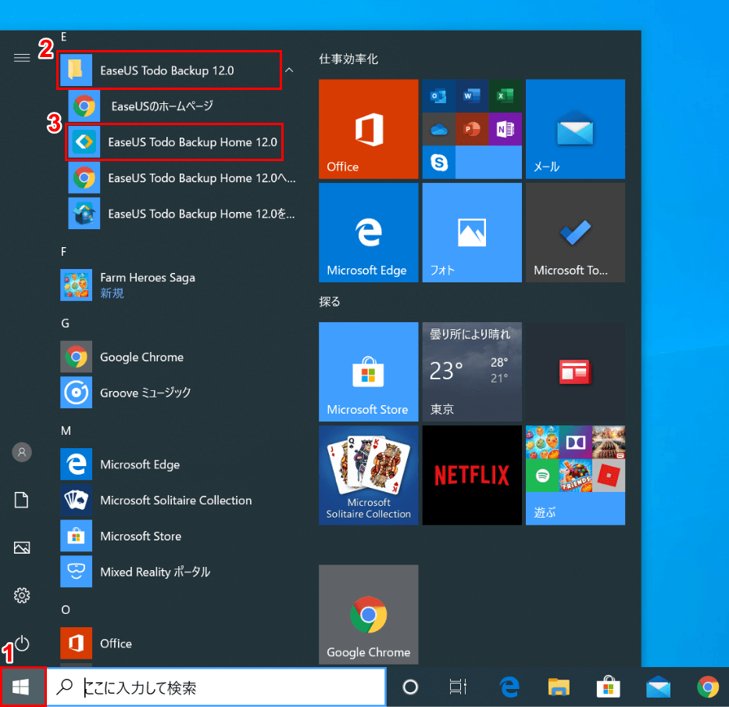This screenshot has height=707, width=729.
Task: Collapse the EaseUS Todo Backup 12.0 folder
Action: pyautogui.click(x=289, y=70)
